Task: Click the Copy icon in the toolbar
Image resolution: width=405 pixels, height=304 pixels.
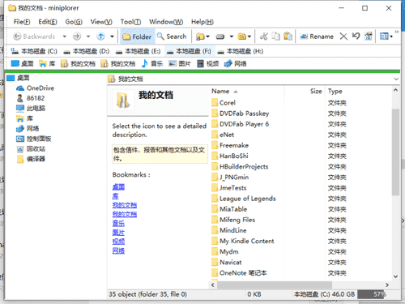Action: [x=275, y=36]
